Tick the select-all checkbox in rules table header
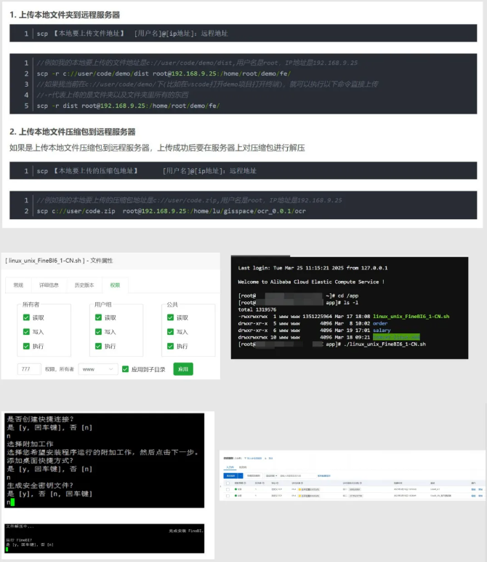The image size is (487, 562). tap(228, 483)
